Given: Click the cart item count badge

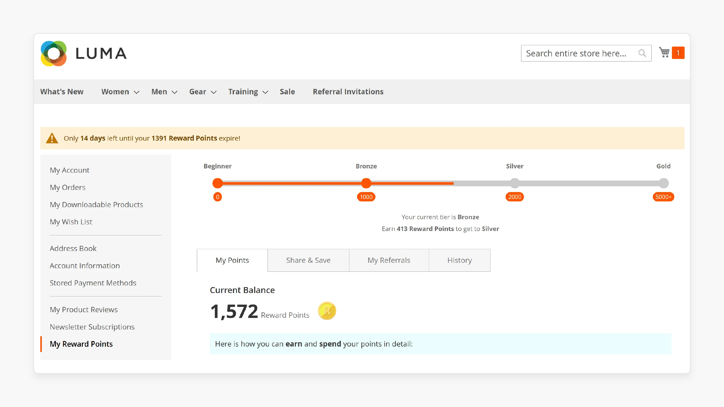Looking at the screenshot, I should coord(678,53).
